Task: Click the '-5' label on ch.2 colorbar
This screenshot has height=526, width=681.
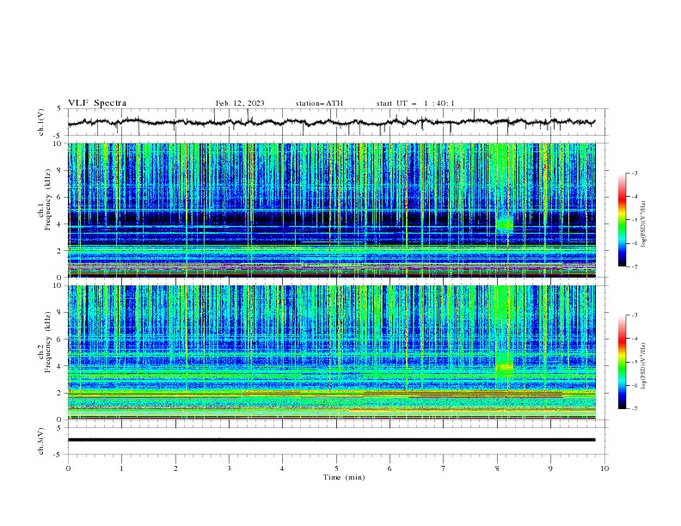Action: (635, 362)
